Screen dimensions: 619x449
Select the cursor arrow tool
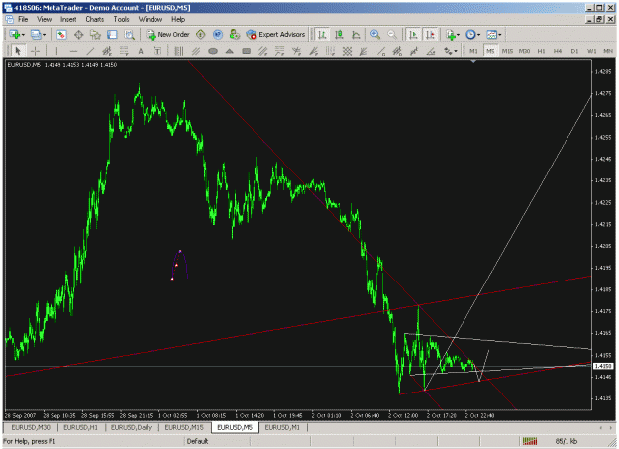[18, 51]
